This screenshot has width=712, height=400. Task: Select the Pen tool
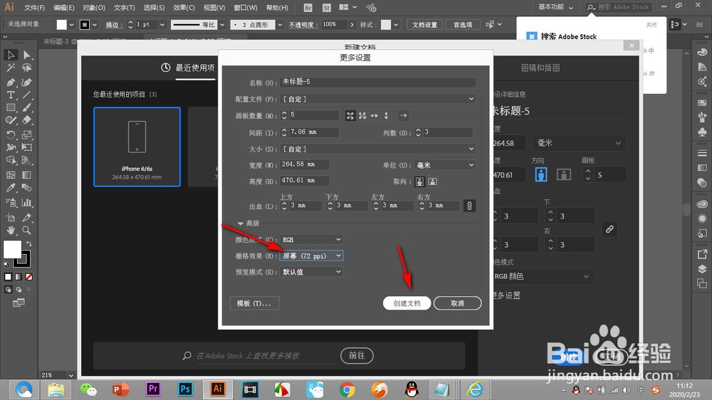coord(11,82)
